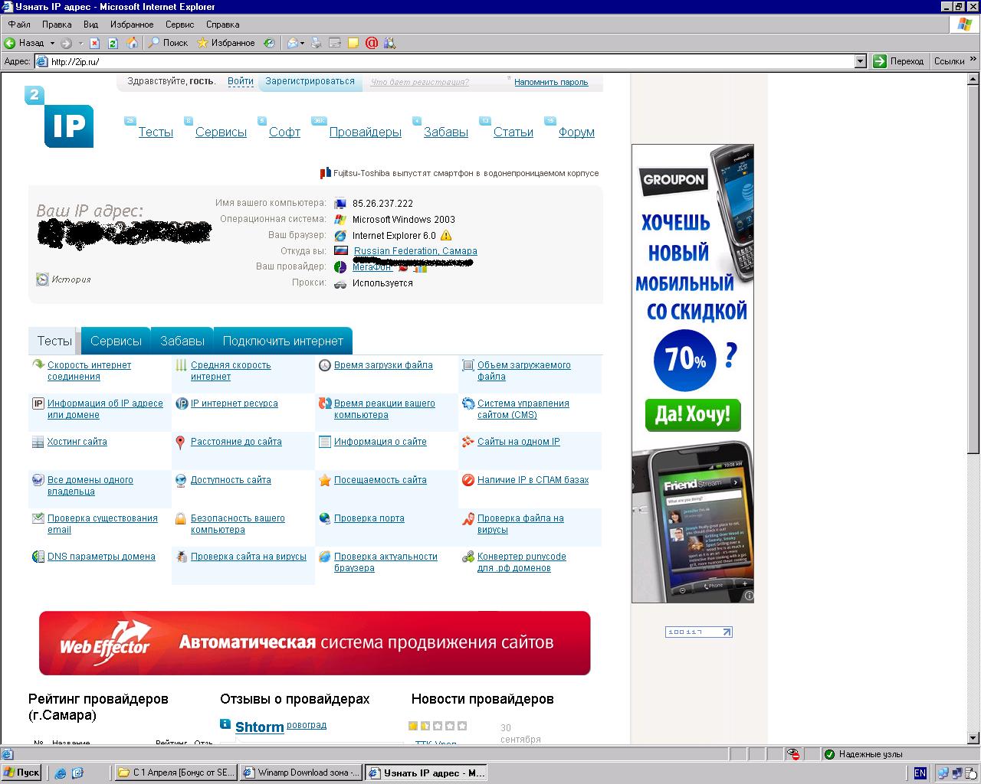Open the Подключить интернет tab
The image size is (981, 784).
(283, 341)
